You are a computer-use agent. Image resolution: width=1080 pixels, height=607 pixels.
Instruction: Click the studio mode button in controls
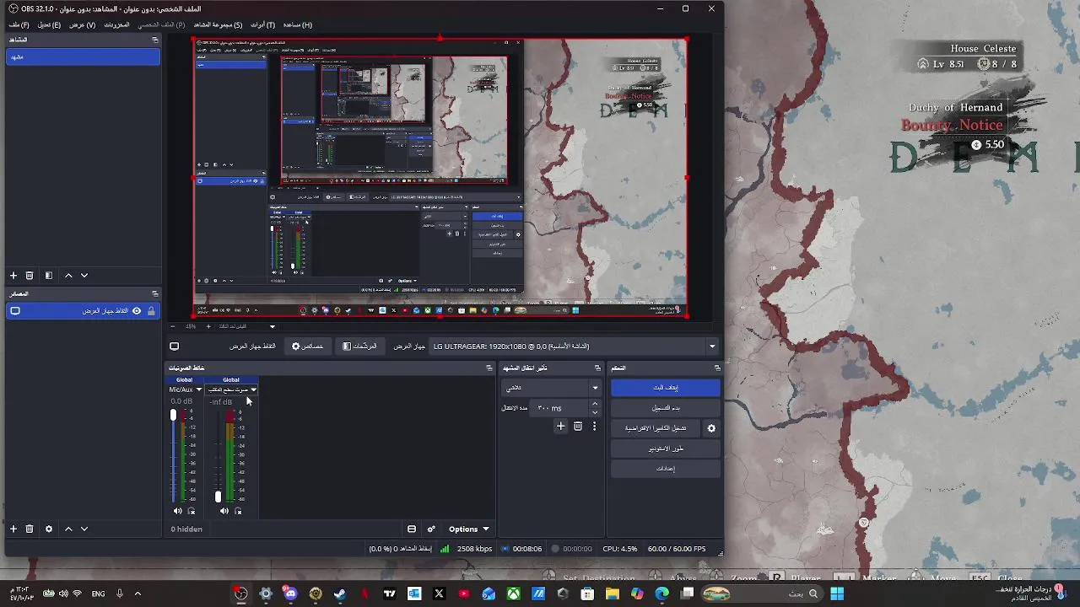point(666,449)
